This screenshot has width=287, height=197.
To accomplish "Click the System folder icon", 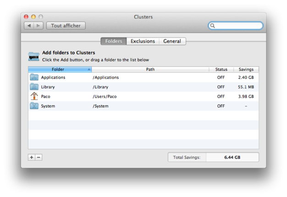I will coord(34,106).
